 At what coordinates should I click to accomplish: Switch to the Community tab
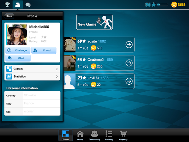click(94, 135)
